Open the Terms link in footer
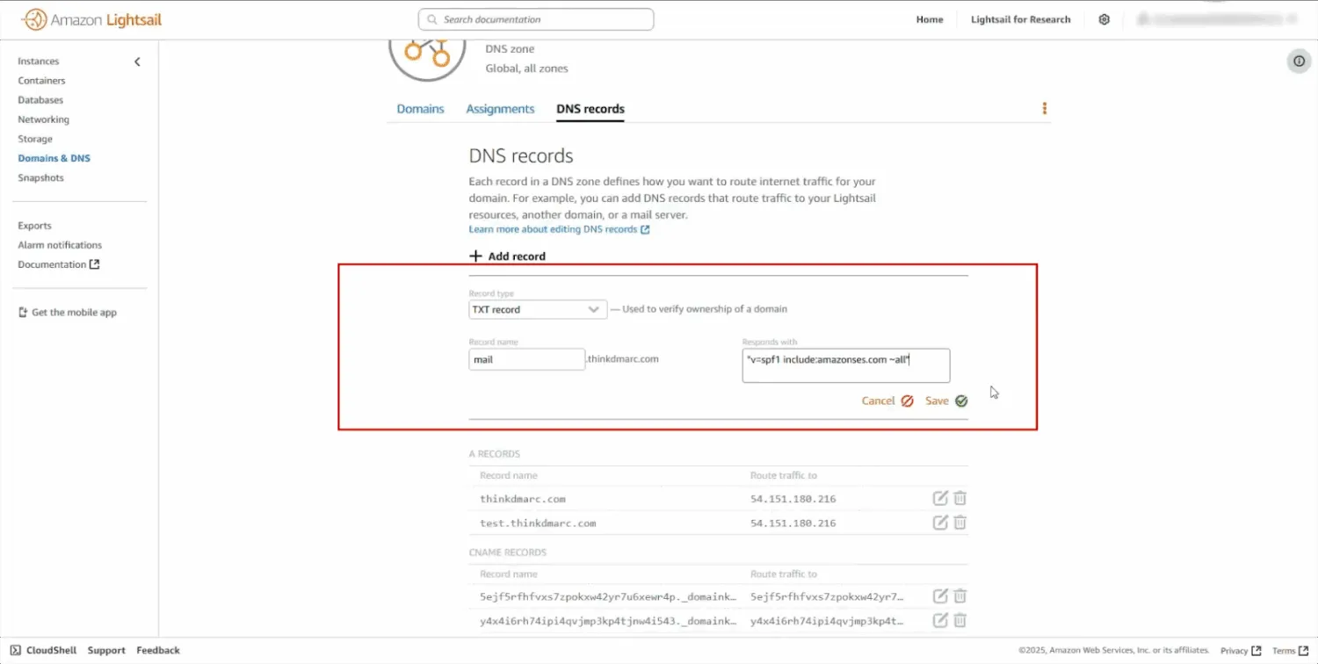The height and width of the screenshot is (664, 1318). tap(1291, 651)
